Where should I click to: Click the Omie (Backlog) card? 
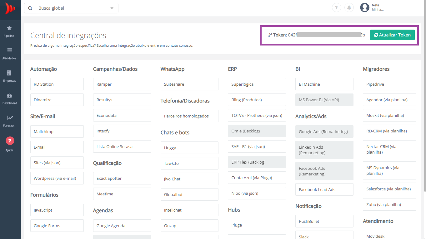pyautogui.click(x=257, y=131)
